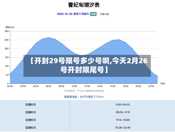Click the 潮高基准面 在平均海面下178cm text
Screen dimensions: 175x132
click(x=84, y=97)
